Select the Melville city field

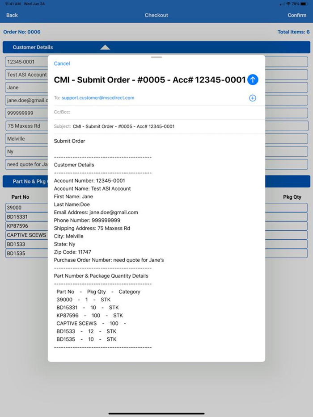(156, 138)
